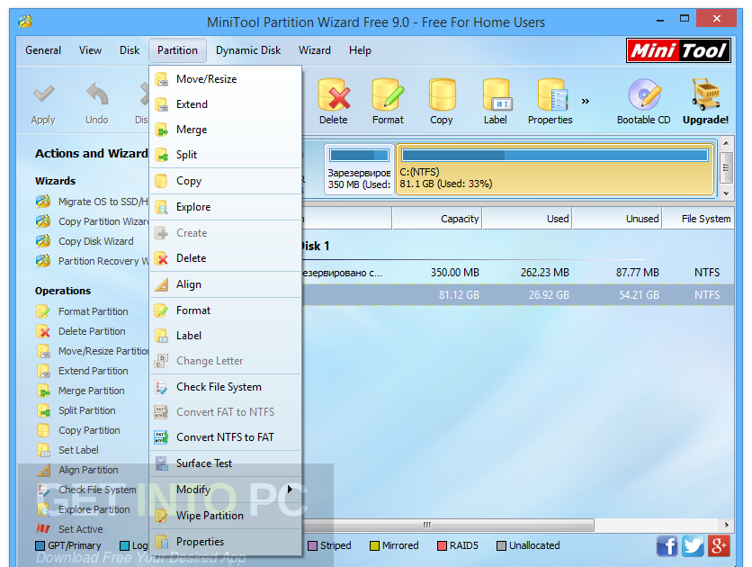Click Split Partition in Operations

point(76,410)
